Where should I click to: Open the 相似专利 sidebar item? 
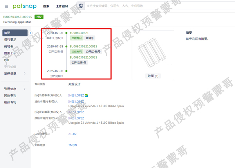tap(10, 102)
